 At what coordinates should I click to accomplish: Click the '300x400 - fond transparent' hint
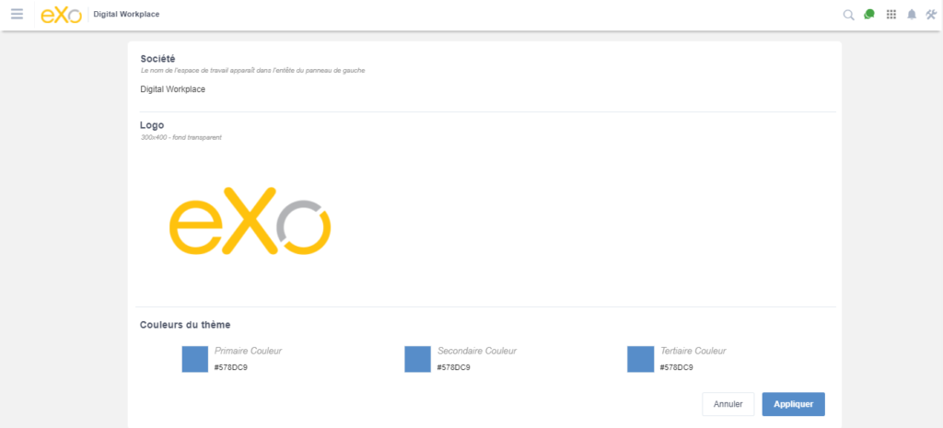181,138
